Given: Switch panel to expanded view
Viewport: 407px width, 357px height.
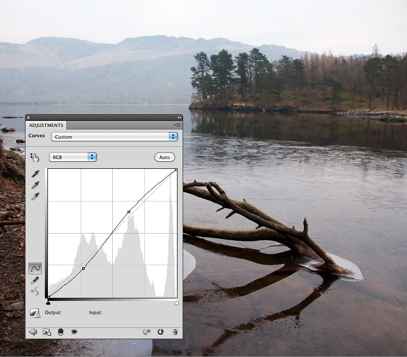Looking at the screenshot, I should [x=46, y=331].
